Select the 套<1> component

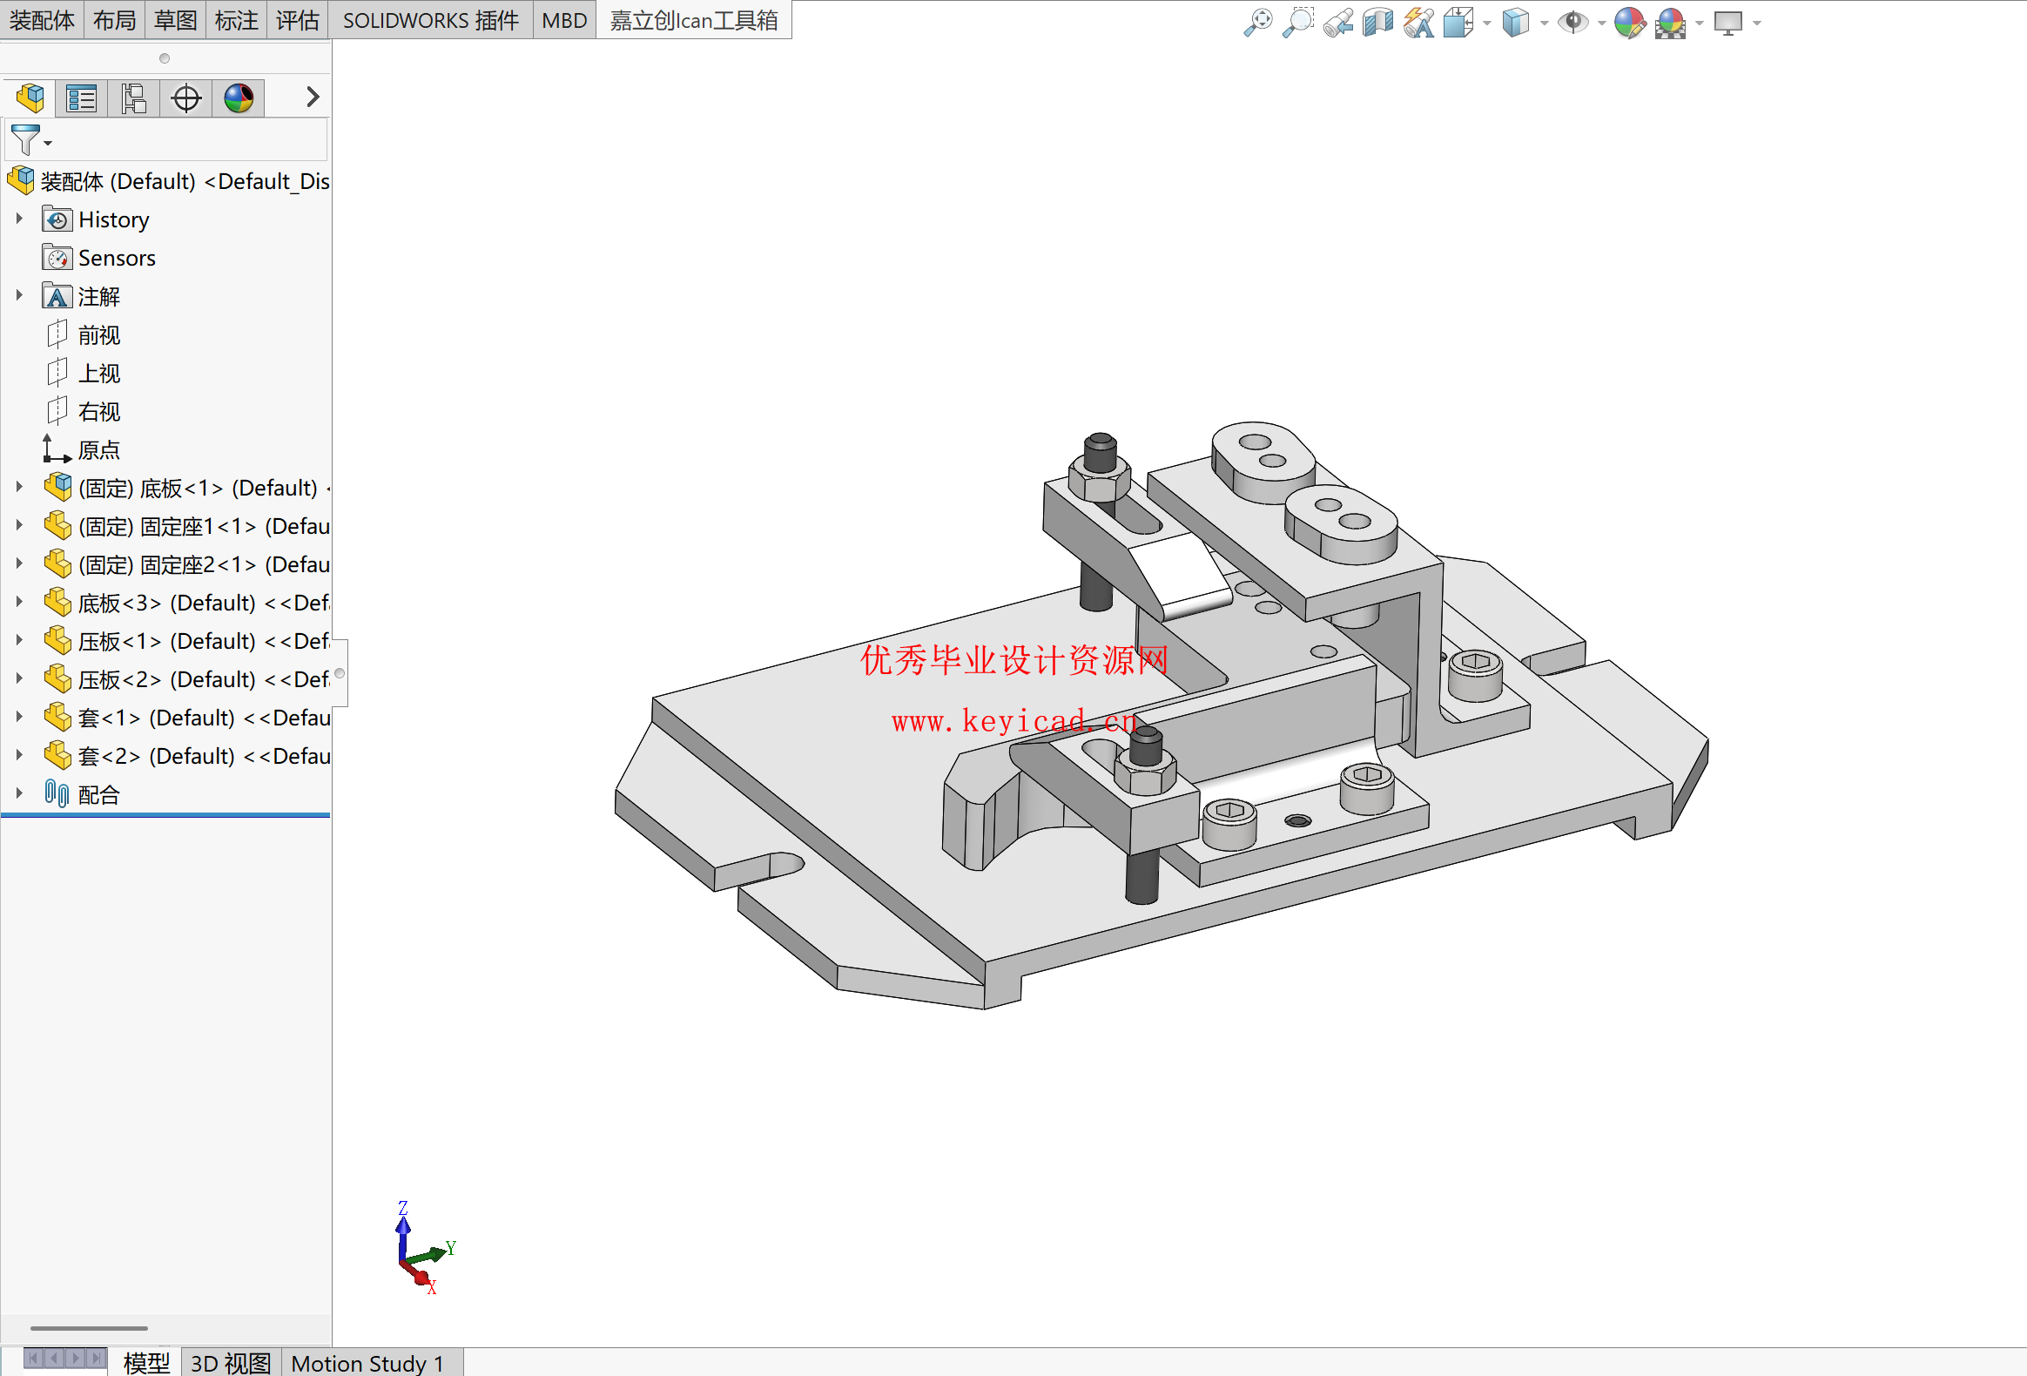coord(186,718)
